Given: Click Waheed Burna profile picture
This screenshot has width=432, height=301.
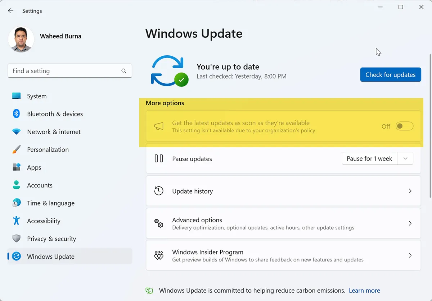Looking at the screenshot, I should click(x=21, y=39).
